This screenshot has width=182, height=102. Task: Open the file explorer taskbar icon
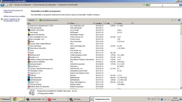tap(22, 99)
